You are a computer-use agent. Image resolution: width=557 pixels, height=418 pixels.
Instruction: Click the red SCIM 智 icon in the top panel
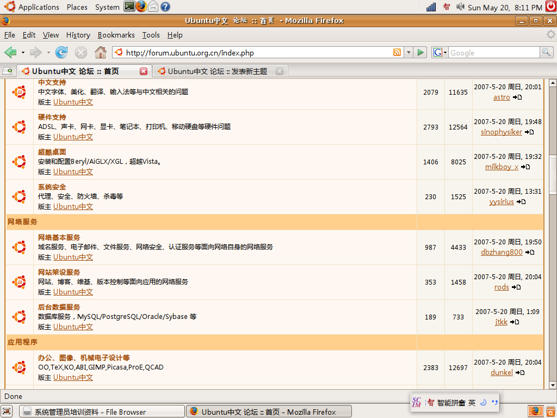[447, 7]
